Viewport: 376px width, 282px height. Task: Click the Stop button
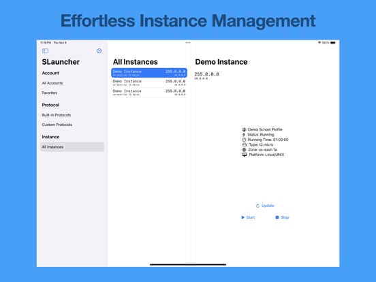[282, 217]
